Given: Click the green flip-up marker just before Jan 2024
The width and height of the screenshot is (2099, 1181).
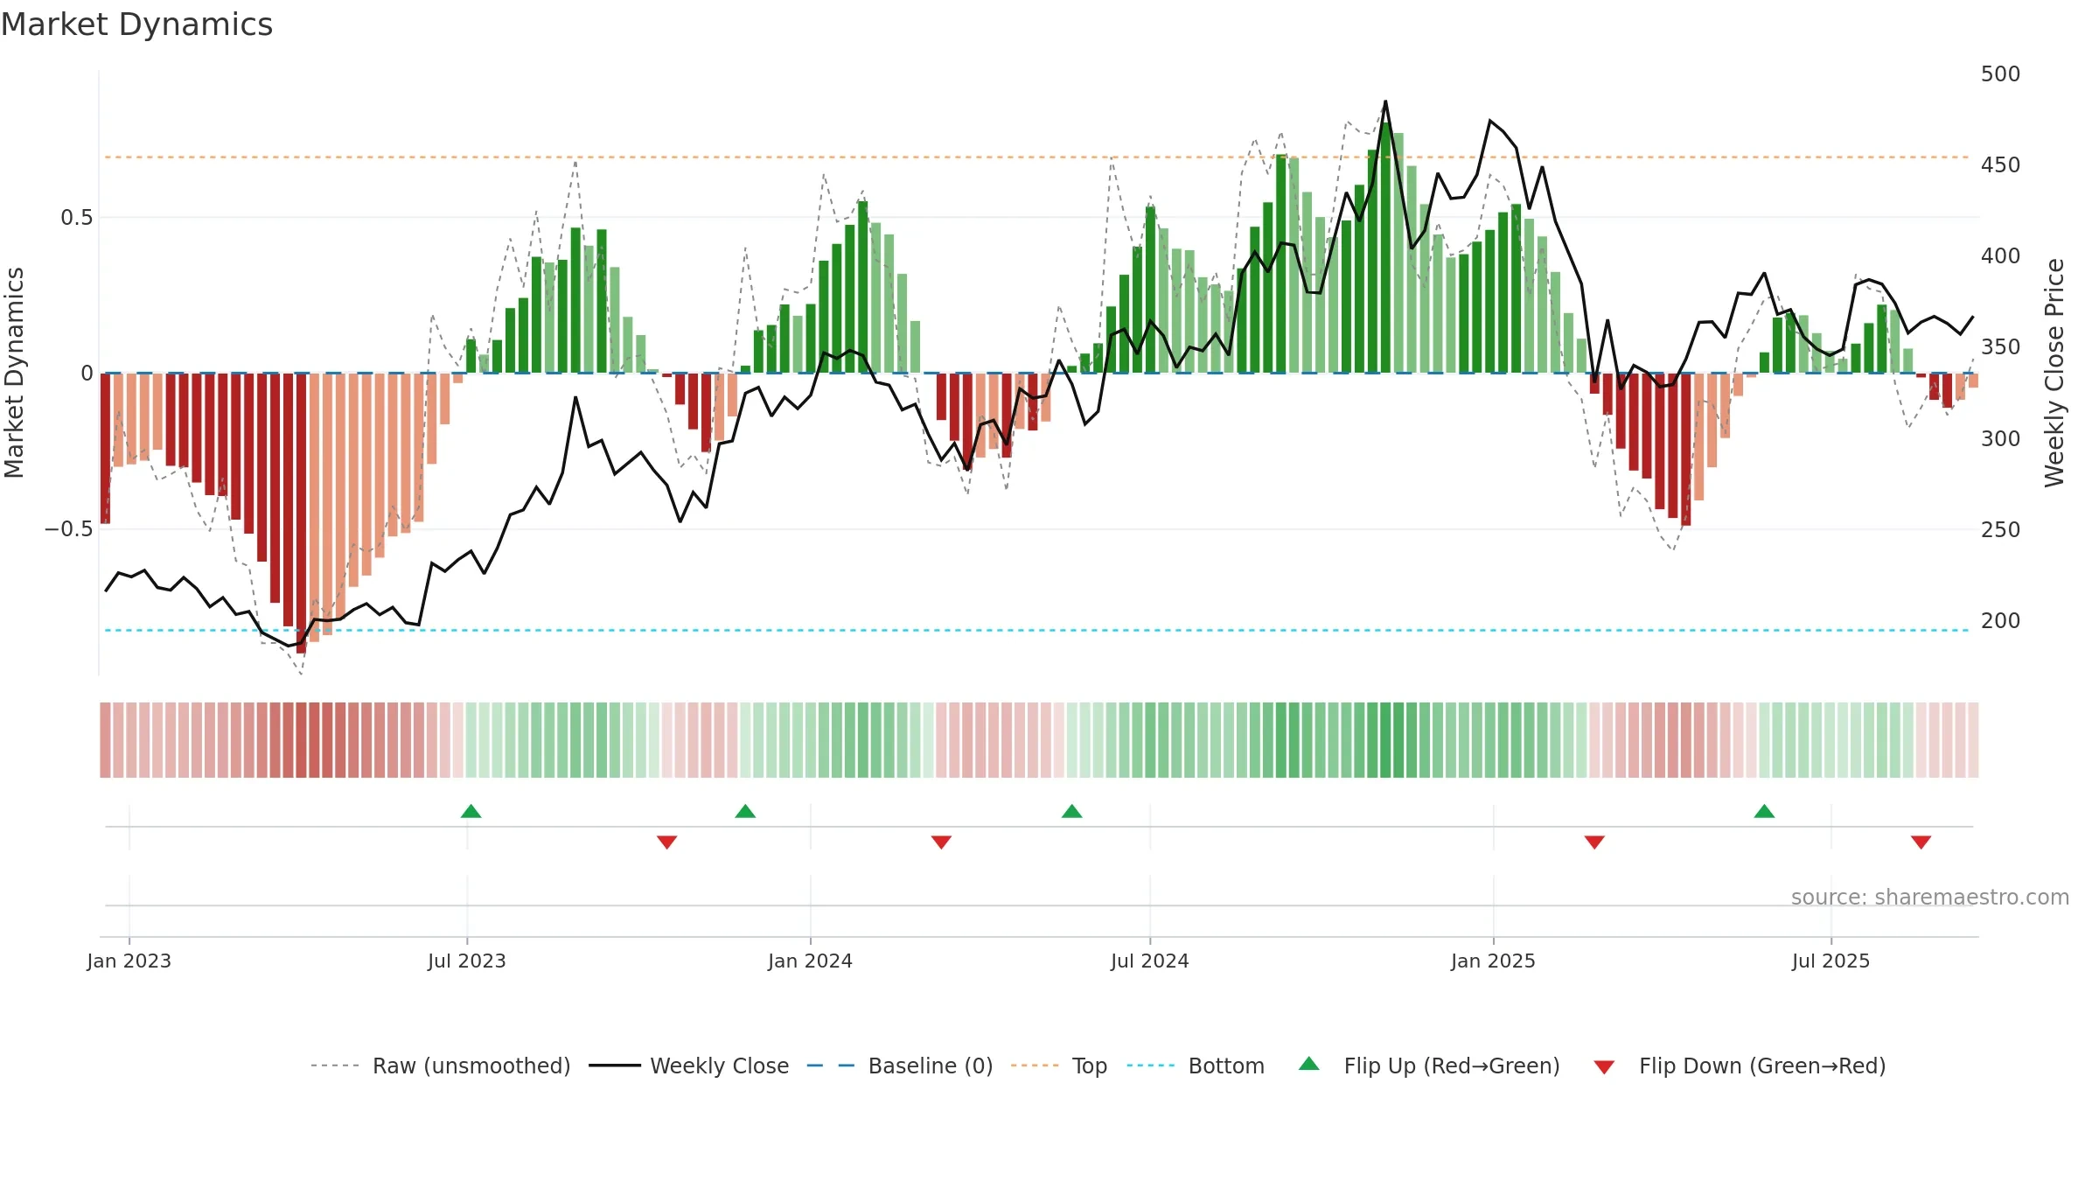Looking at the screenshot, I should pyautogui.click(x=745, y=811).
